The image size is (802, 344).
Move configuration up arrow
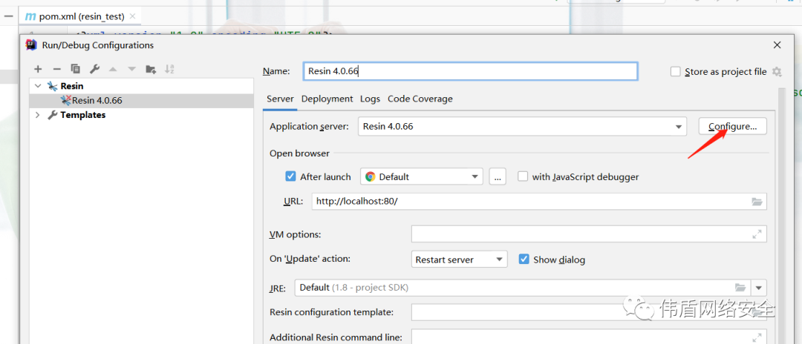113,69
